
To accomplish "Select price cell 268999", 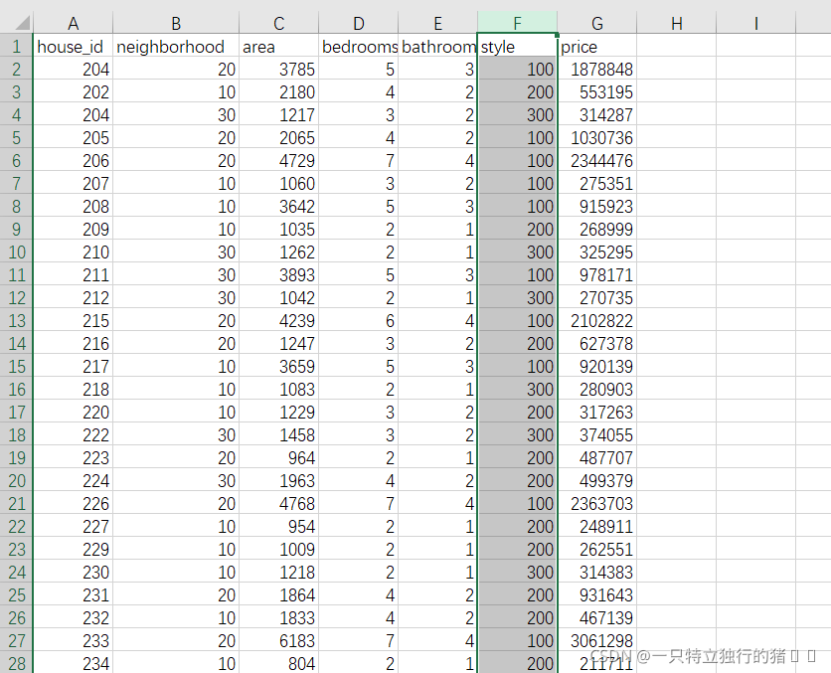I will [596, 229].
